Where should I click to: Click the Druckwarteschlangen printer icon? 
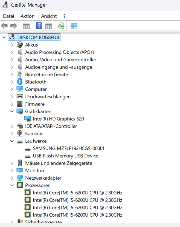(x=20, y=96)
